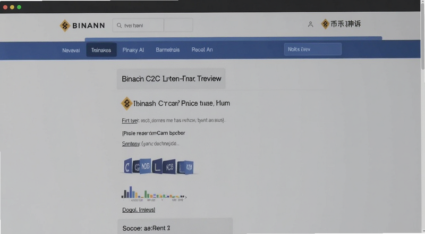Image resolution: width=425 pixels, height=234 pixels.
Task: Open the Pinaky AI nav item
Action: 133,50
